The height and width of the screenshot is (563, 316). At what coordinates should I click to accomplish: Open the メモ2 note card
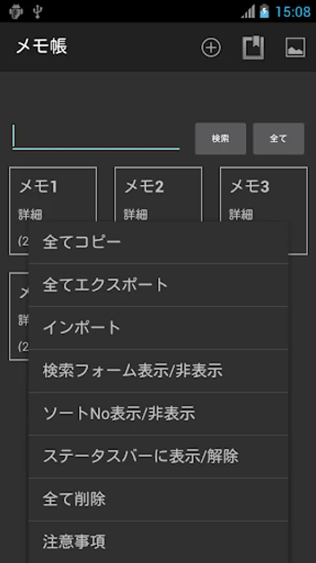[159, 195]
